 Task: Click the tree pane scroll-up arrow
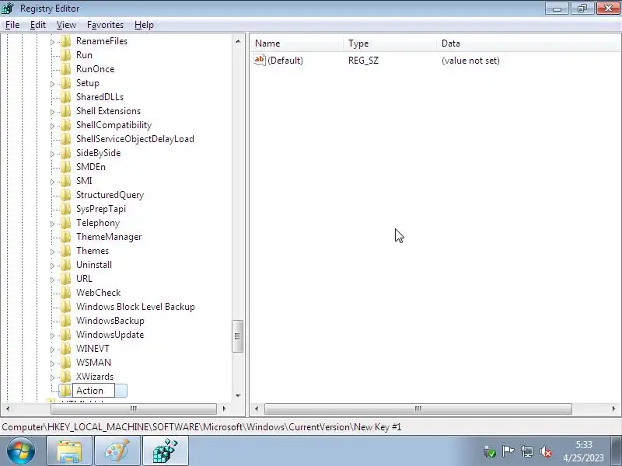[x=238, y=41]
